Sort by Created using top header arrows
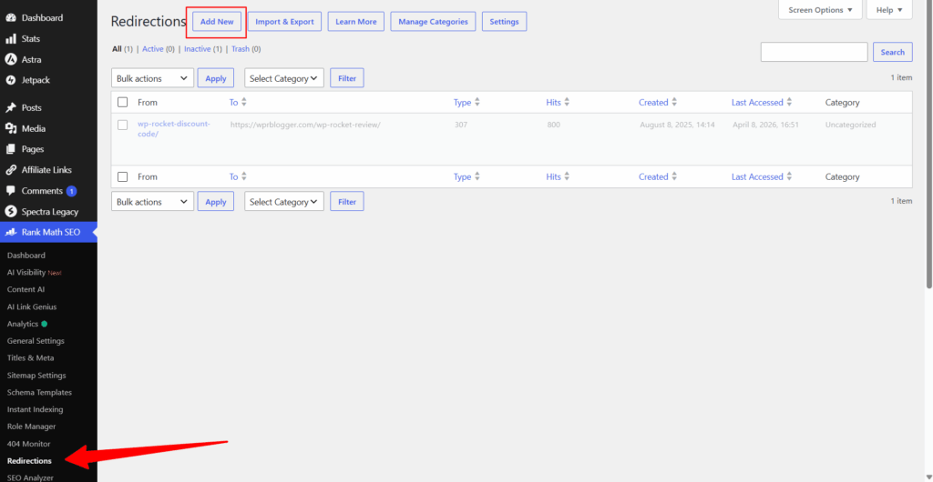Screen dimensions: 933x482 coord(674,103)
